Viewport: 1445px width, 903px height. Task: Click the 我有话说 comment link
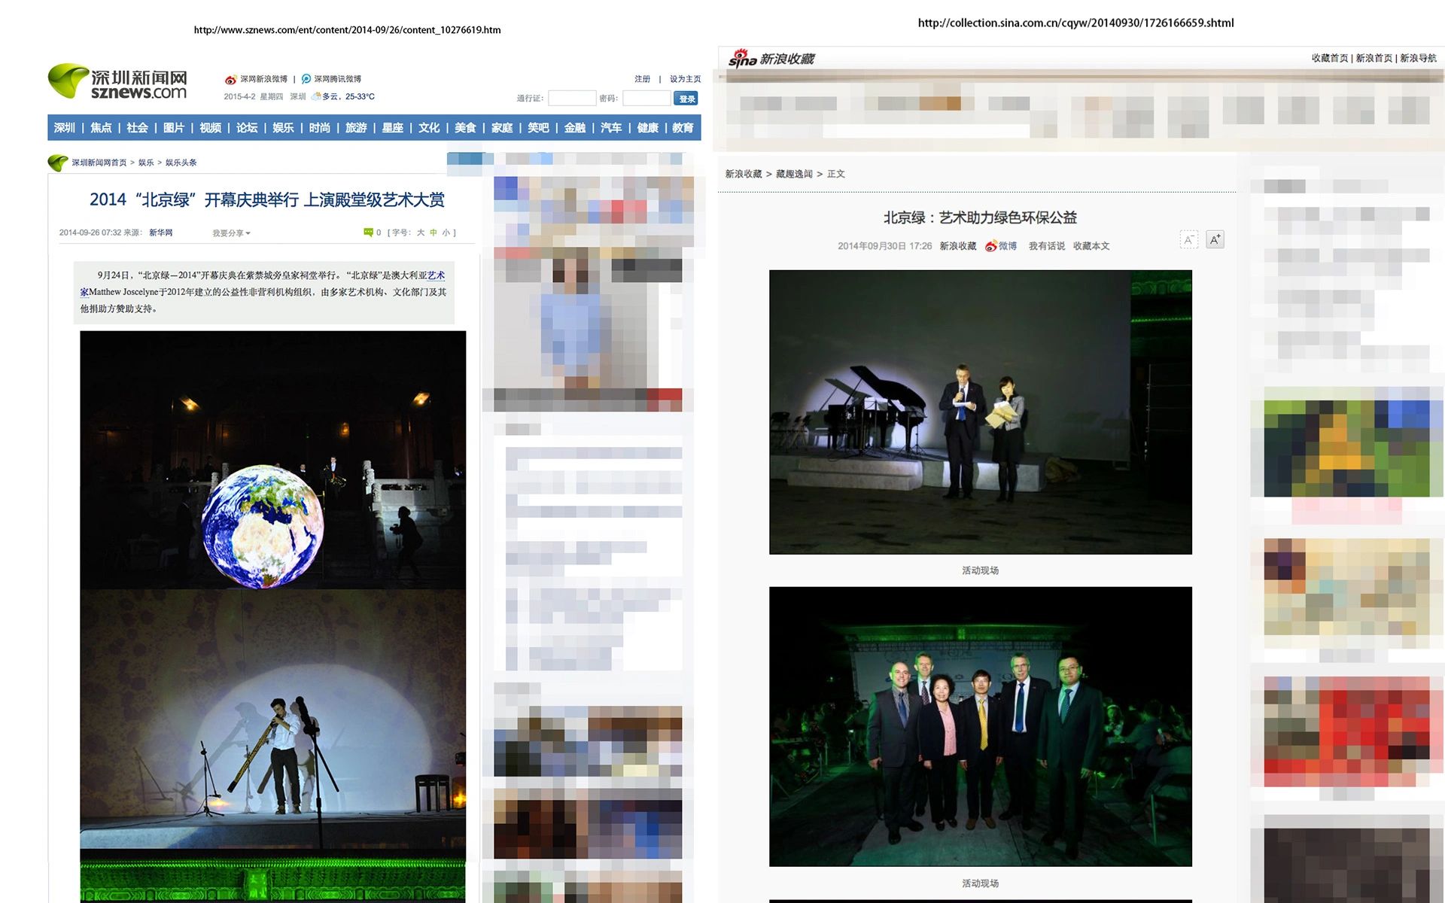tap(1047, 246)
